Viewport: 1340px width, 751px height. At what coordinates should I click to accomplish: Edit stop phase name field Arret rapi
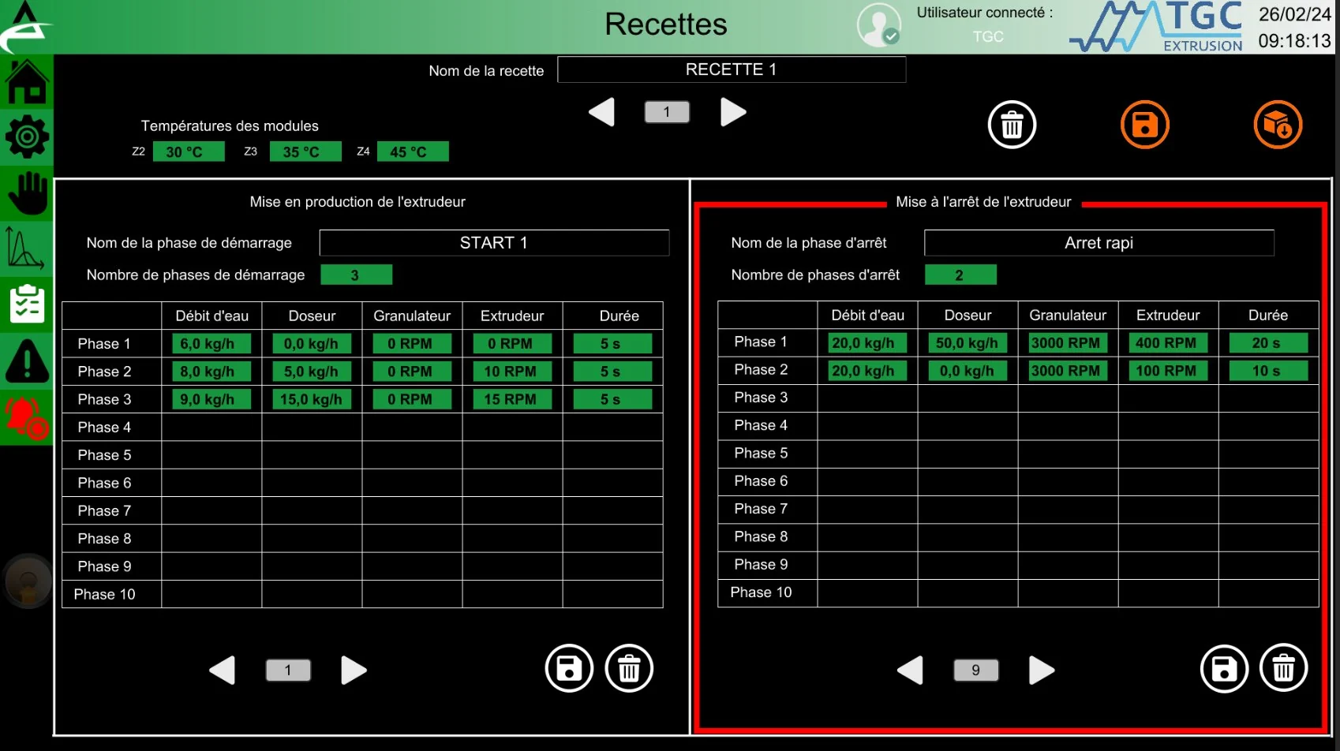point(1099,243)
